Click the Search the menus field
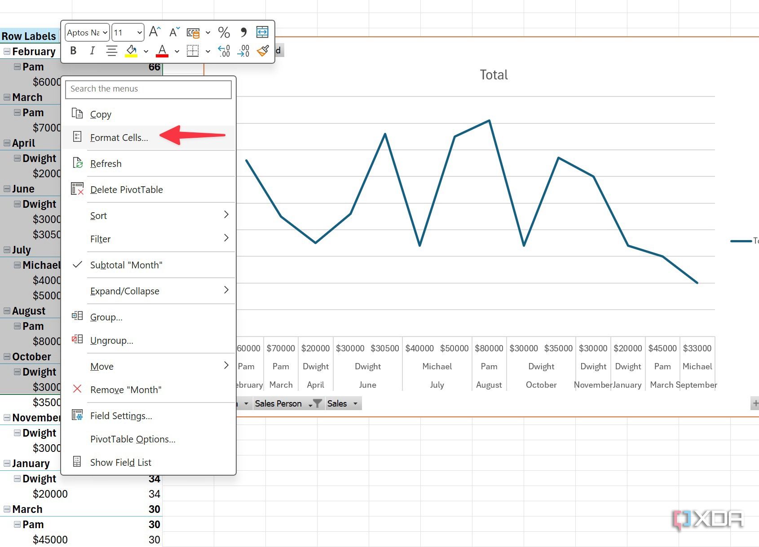 coord(148,89)
